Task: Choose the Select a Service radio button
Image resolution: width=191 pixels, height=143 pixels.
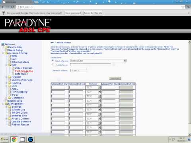Action: pyautogui.click(x=53, y=60)
